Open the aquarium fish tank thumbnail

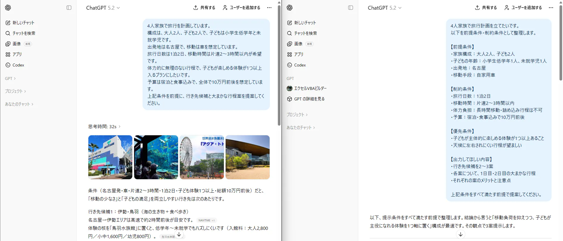point(156,157)
